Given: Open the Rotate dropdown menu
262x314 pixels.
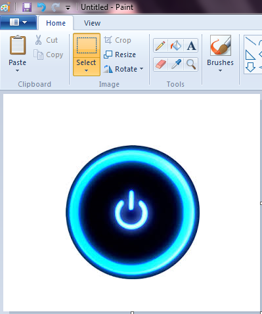Looking at the screenshot, I should pos(123,69).
